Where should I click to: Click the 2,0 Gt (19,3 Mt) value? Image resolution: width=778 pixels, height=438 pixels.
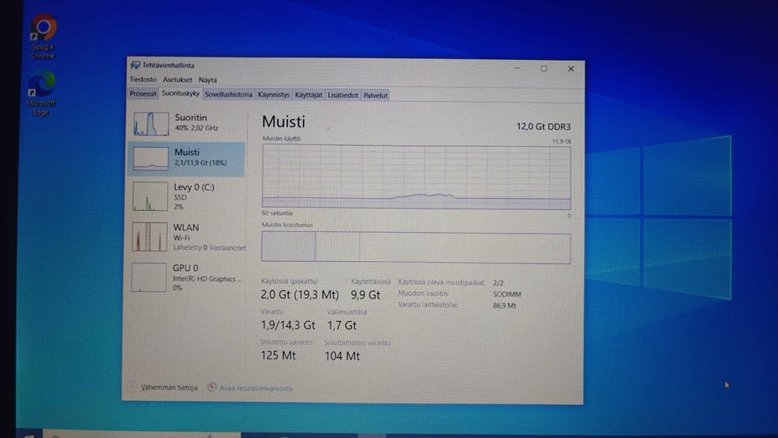pos(300,294)
